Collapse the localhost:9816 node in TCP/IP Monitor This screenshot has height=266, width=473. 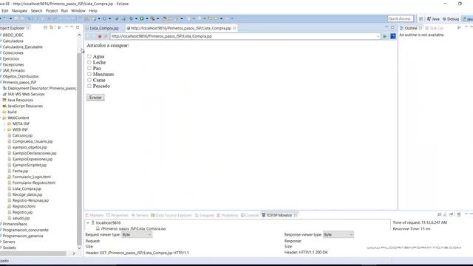point(88,223)
